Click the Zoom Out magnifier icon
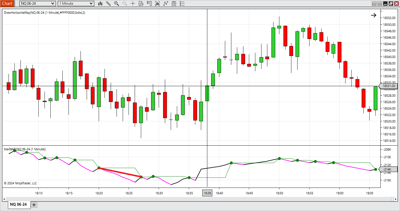 pos(125,4)
